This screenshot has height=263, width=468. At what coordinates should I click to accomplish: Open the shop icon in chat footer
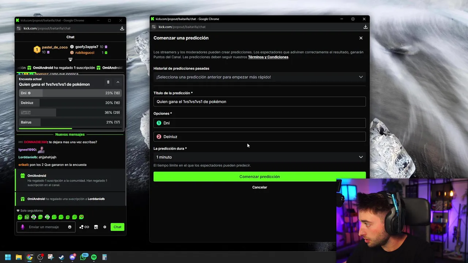click(x=96, y=227)
